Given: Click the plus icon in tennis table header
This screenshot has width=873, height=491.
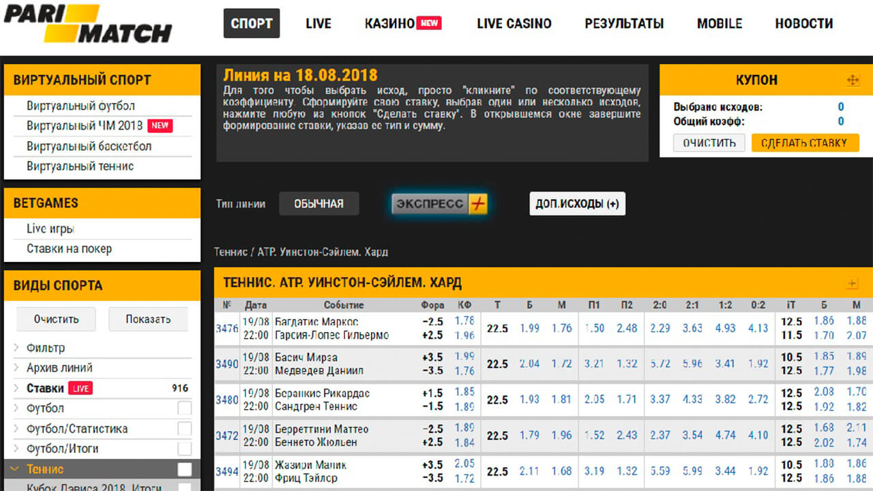Looking at the screenshot, I should click(x=852, y=283).
